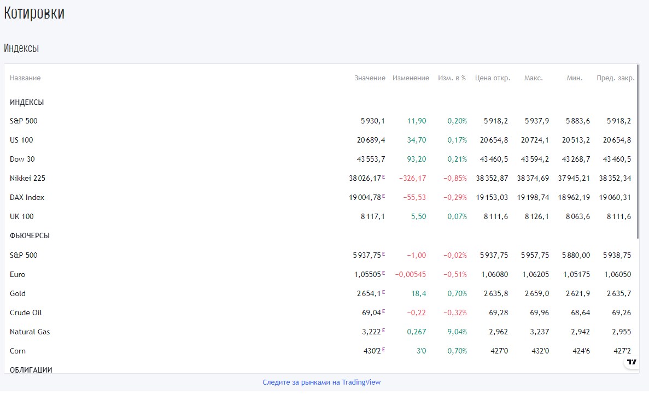649x395 pixels.
Task: Click the ОБЛИГАЦИИ section header
Action: (31, 369)
